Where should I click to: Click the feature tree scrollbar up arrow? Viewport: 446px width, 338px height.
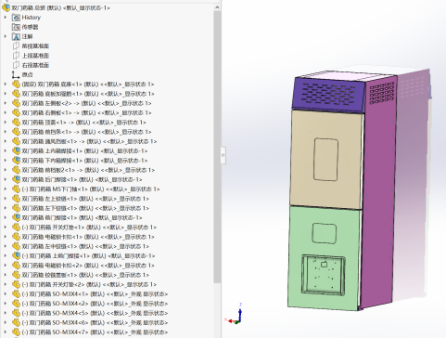[x=217, y=7]
